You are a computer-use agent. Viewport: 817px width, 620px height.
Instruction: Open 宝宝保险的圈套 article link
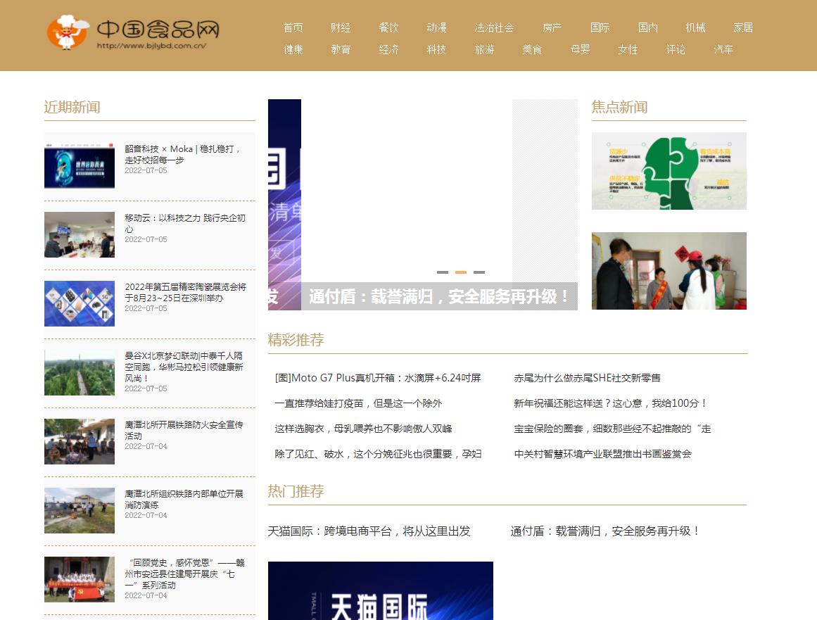click(x=612, y=429)
